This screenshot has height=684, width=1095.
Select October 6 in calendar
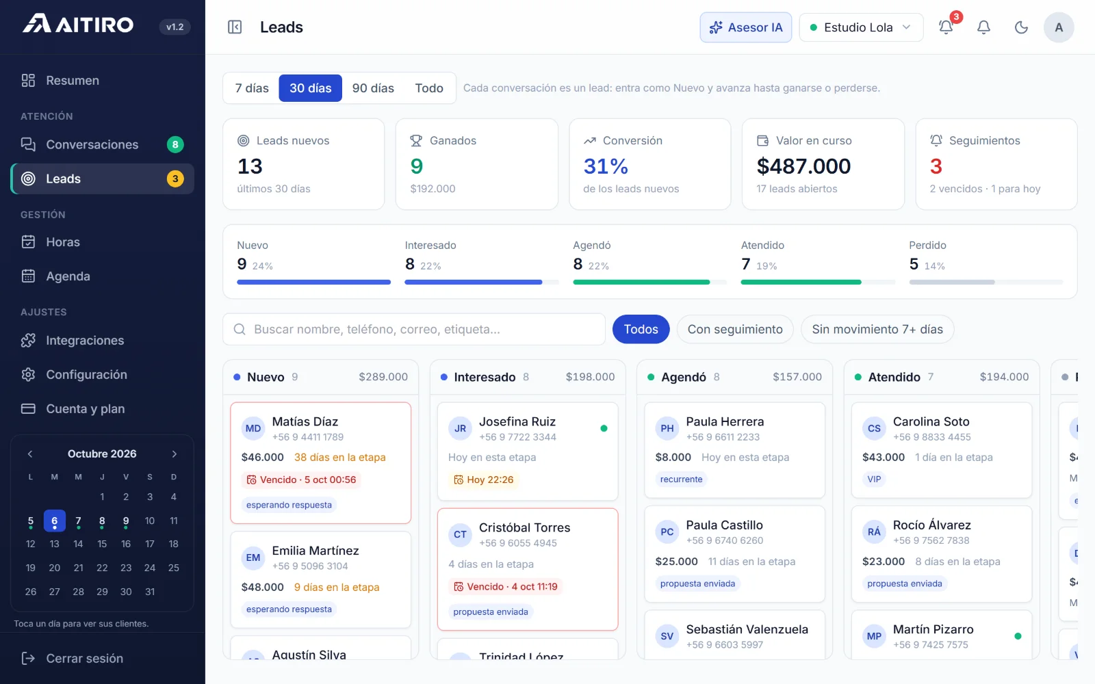55,521
